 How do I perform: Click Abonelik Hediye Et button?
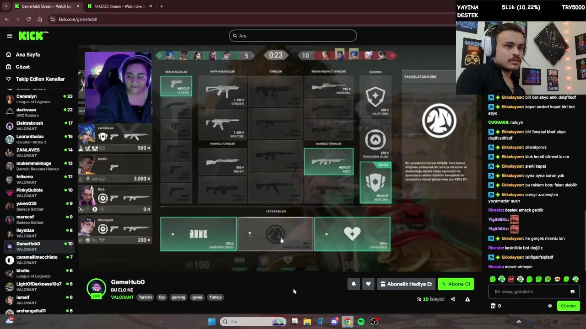click(x=406, y=284)
